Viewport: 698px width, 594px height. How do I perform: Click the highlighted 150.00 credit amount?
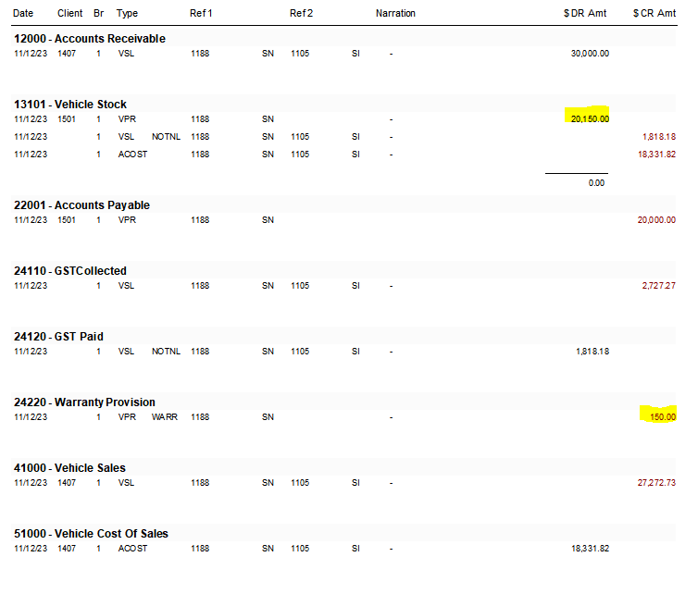[x=661, y=417]
